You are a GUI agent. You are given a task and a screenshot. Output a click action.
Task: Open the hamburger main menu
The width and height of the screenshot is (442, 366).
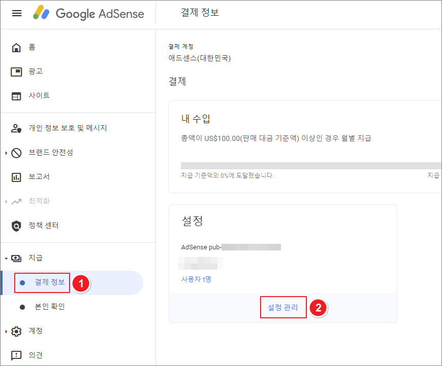[x=17, y=13]
